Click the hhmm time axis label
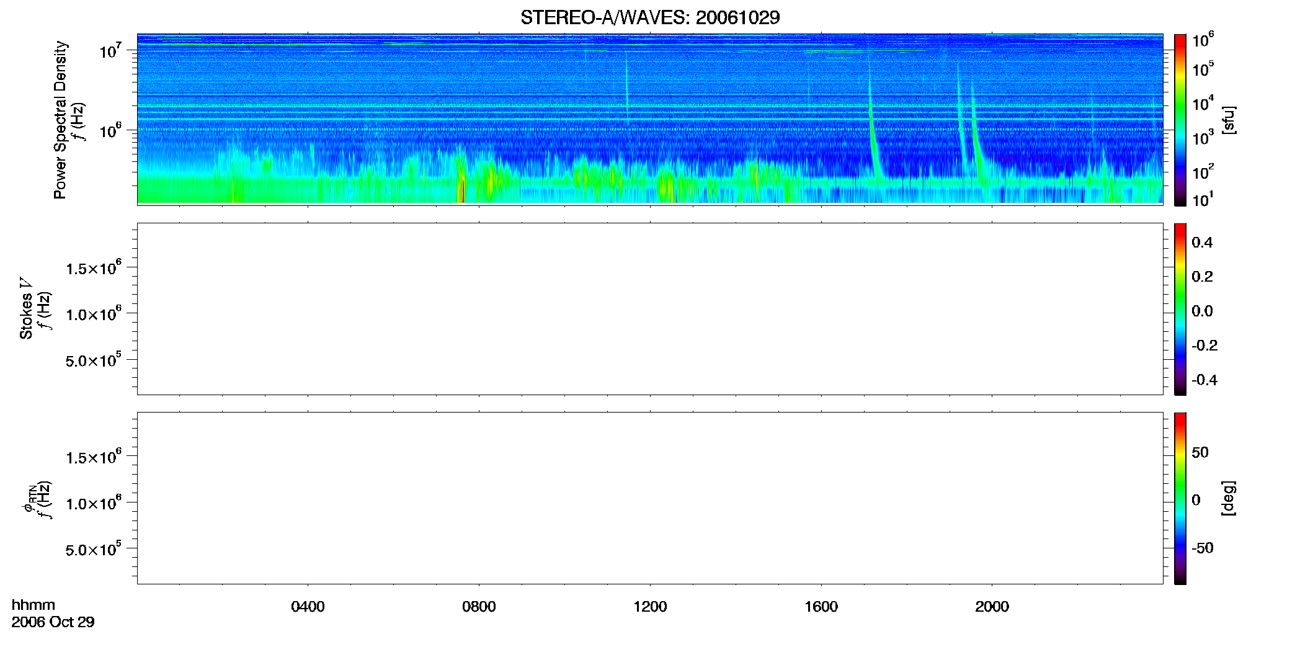Image resolution: width=1300 pixels, height=670 pixels. [x=33, y=605]
